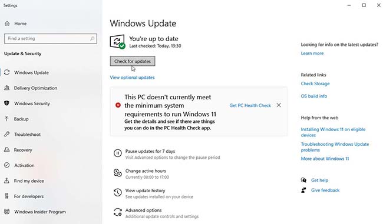This screenshot has width=383, height=224.
Task: Click the Update & Security section heading
Action: (23, 54)
